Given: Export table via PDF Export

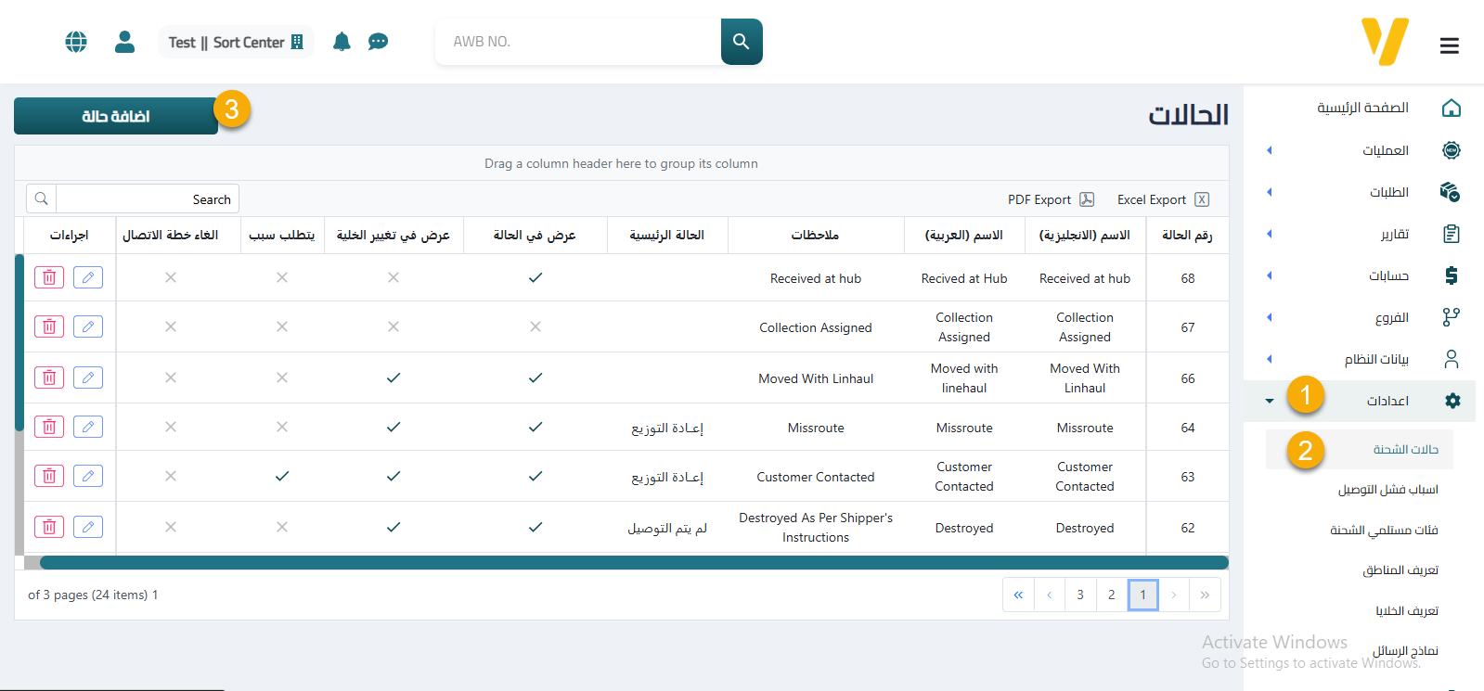Looking at the screenshot, I should tap(1051, 199).
